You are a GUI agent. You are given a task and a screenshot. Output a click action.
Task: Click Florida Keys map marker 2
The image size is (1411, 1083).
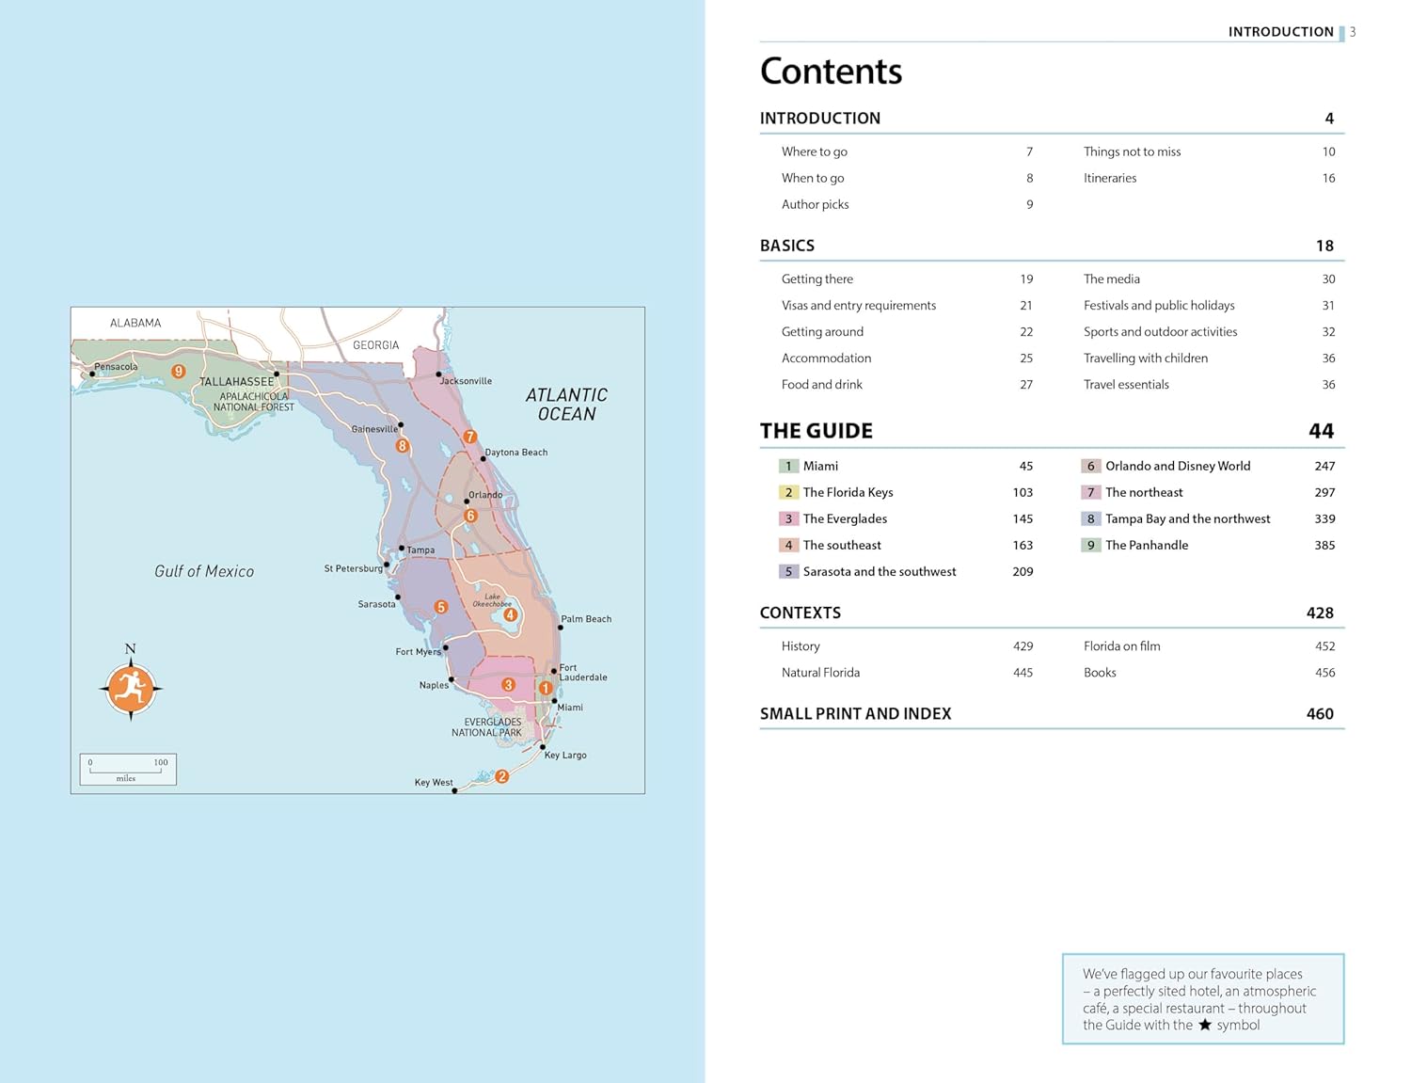502,776
